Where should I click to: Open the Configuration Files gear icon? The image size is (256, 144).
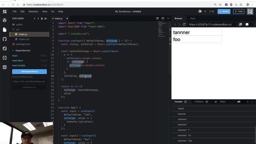click(x=5, y=58)
